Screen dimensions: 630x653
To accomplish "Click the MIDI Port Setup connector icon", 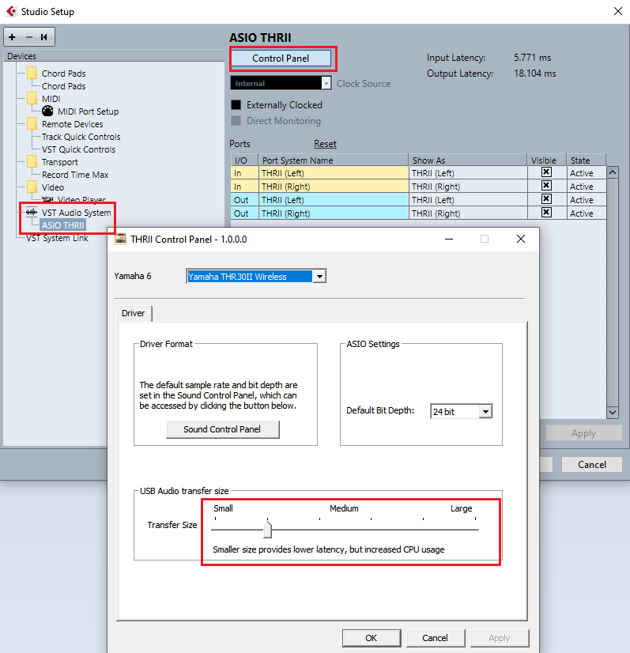I will 47,111.
